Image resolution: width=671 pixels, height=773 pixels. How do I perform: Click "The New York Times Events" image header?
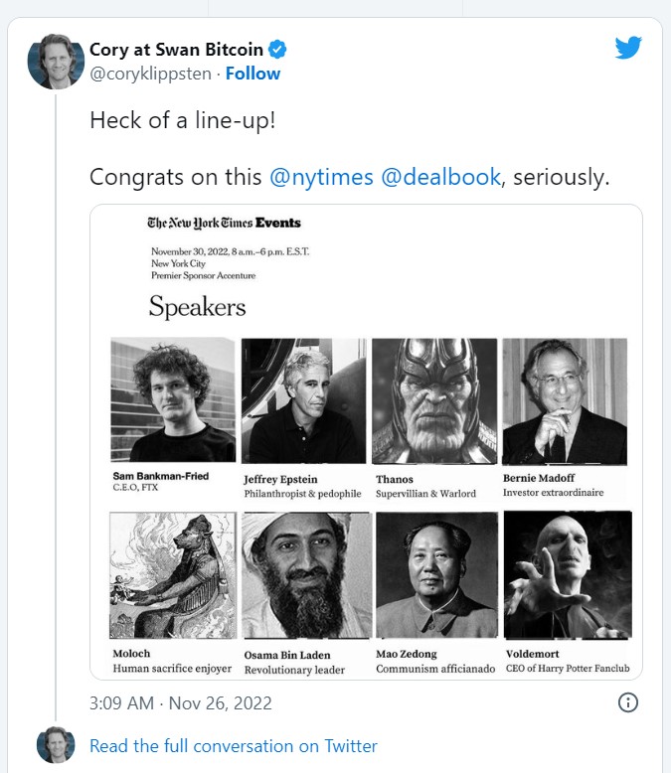[x=224, y=223]
